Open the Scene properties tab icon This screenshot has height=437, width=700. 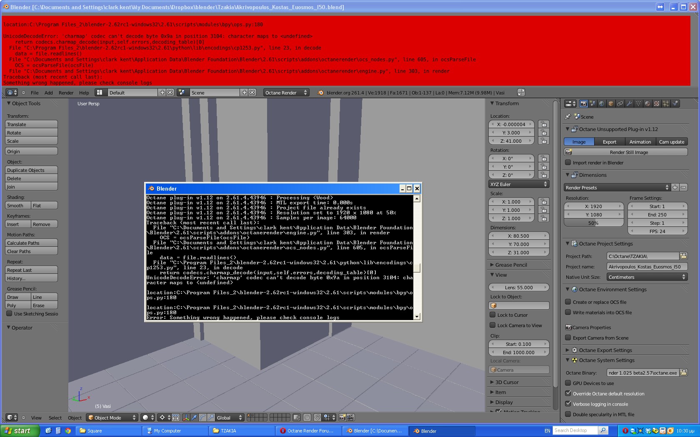point(592,104)
